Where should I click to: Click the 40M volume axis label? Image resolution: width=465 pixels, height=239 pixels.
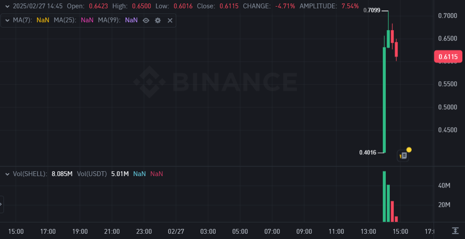pyautogui.click(x=444, y=186)
